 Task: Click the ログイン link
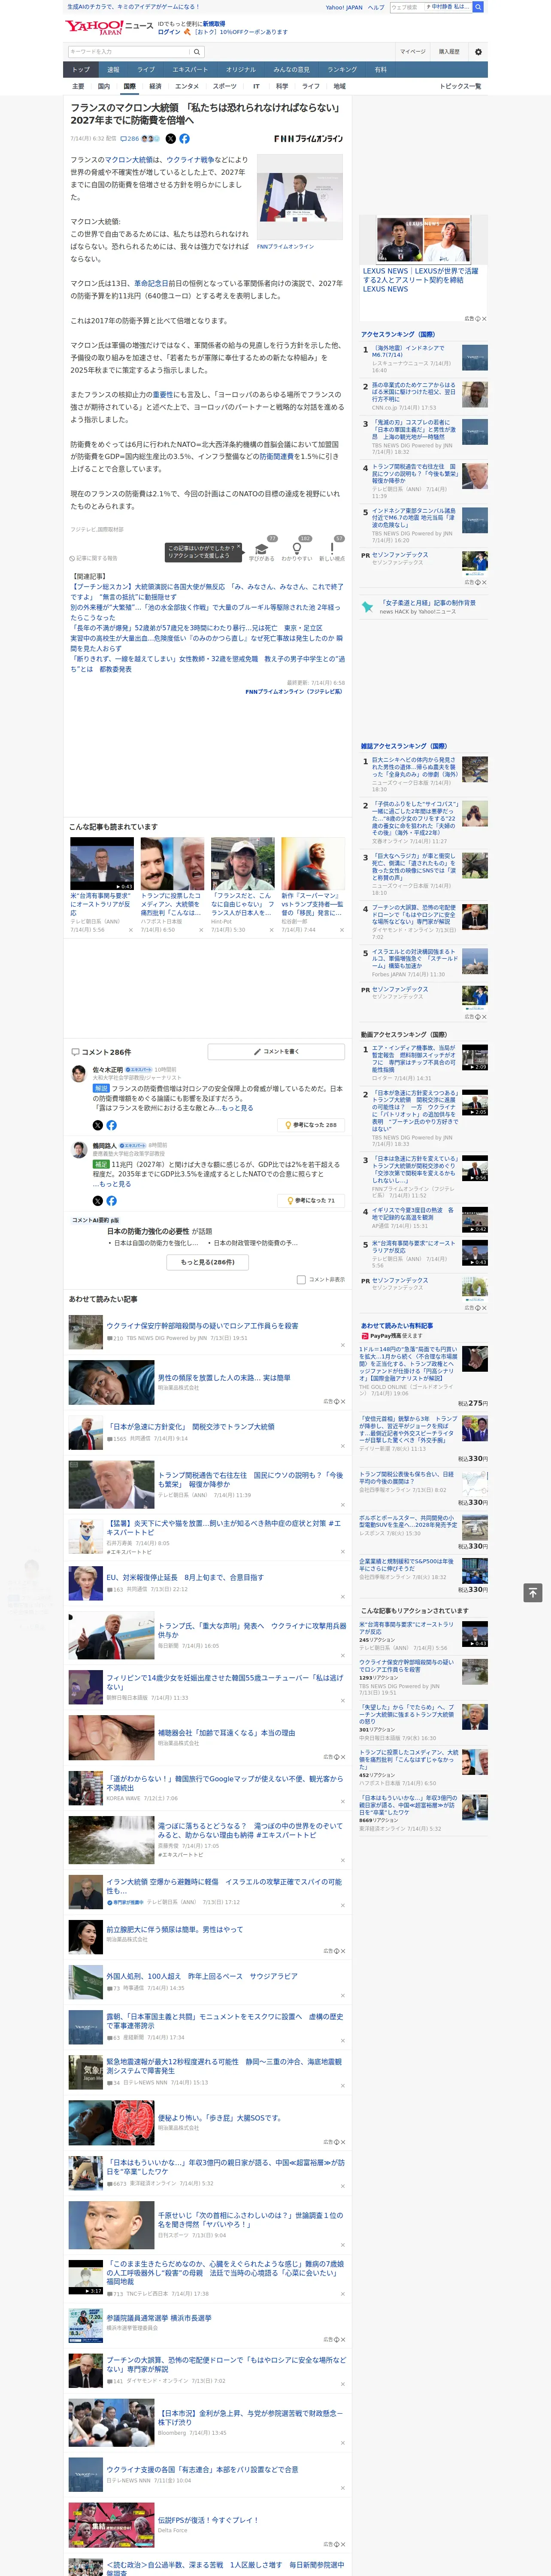169,32
